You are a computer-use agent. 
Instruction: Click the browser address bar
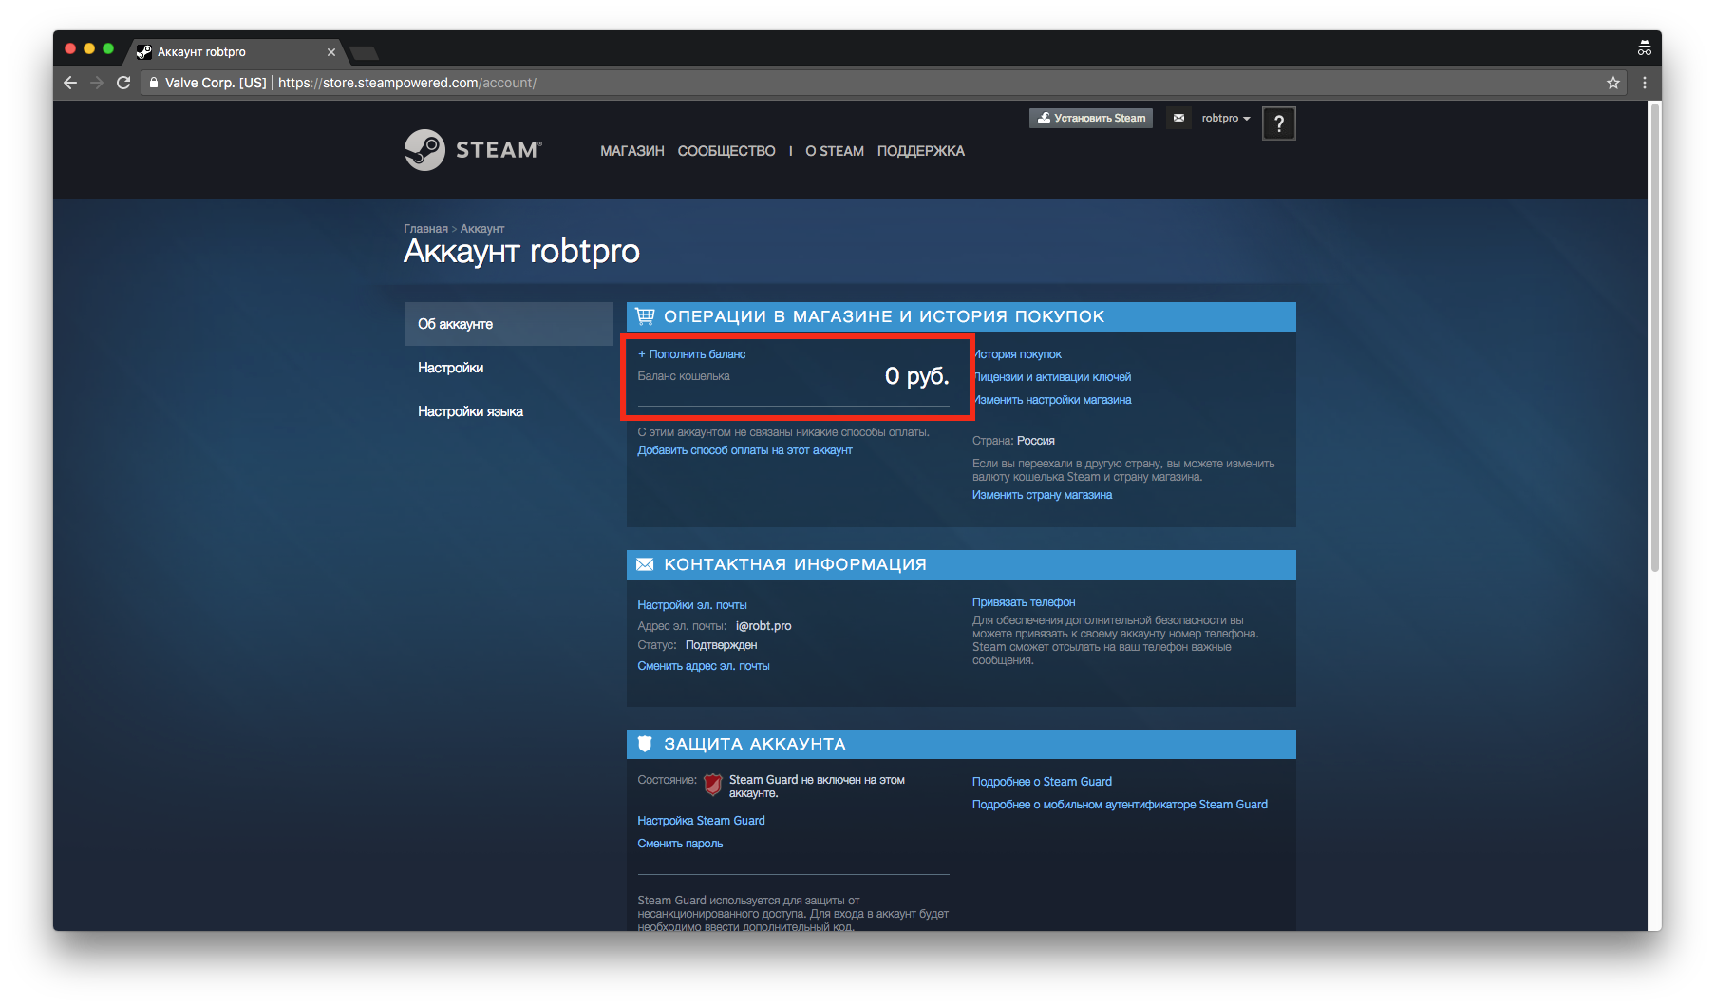[855, 83]
